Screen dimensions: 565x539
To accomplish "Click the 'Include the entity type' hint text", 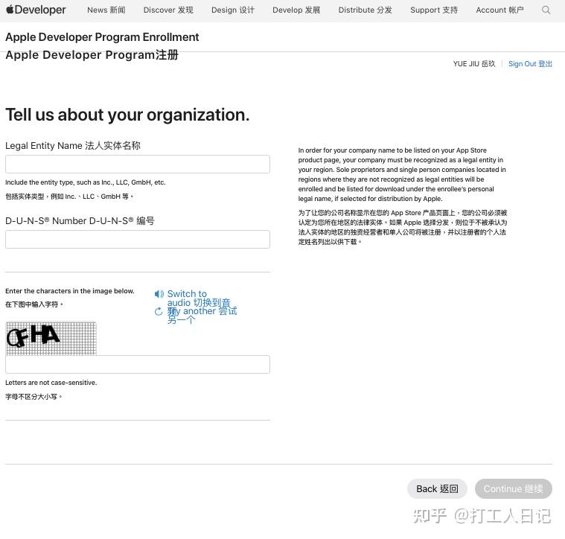I will point(86,182).
